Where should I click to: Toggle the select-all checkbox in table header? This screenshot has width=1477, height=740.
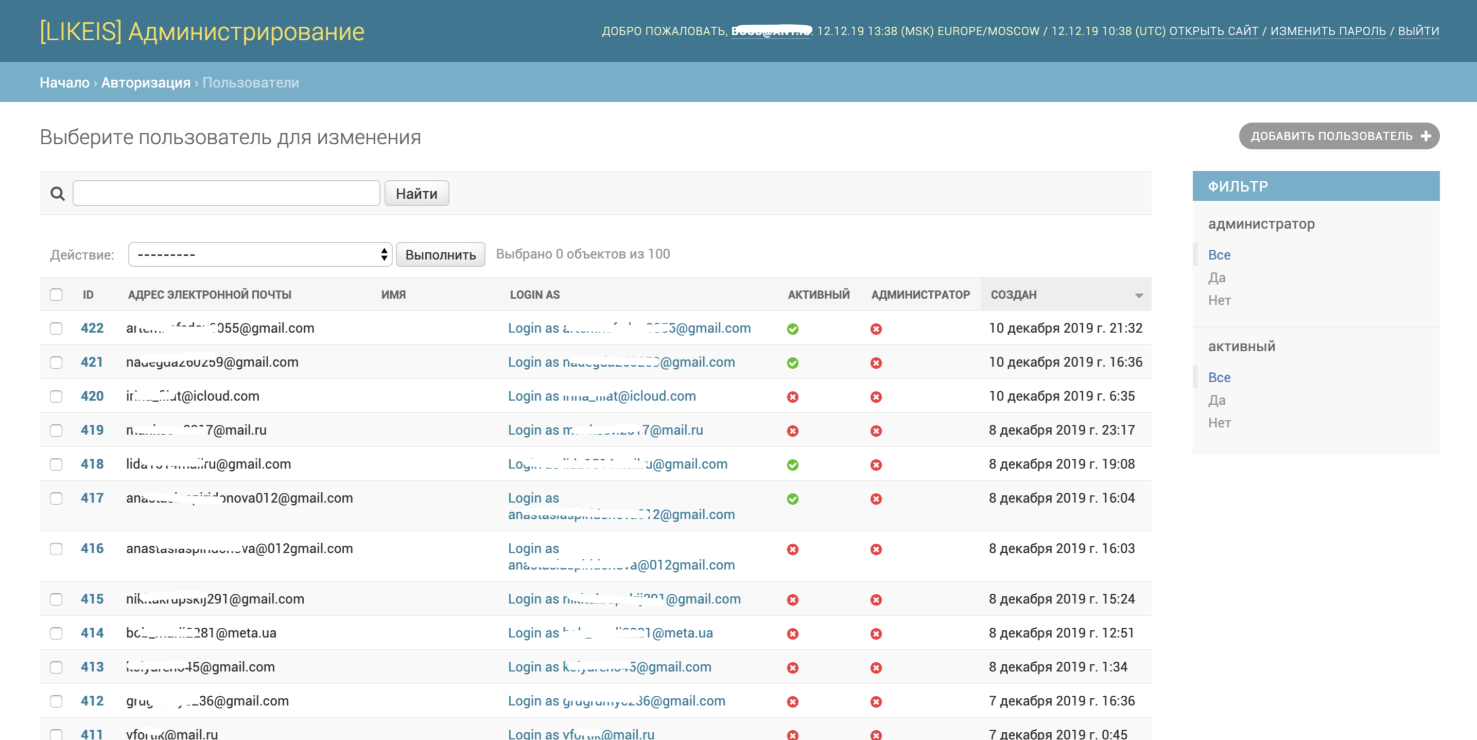(x=56, y=294)
